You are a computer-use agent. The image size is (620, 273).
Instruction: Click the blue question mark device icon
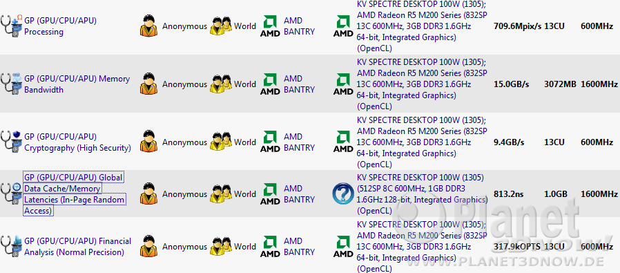pos(343,194)
